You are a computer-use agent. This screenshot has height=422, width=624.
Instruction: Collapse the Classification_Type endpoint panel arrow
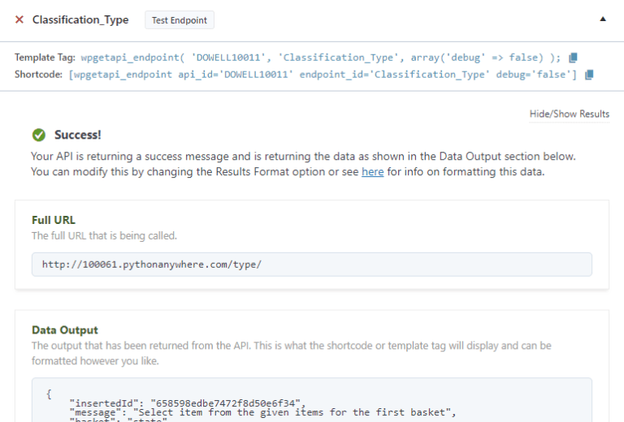click(602, 19)
